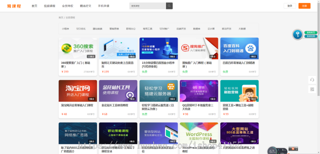Image resolution: width=320 pixels, height=154 pixels.
Task: Open the 精选好文 navigation item
Action: tap(85, 6)
